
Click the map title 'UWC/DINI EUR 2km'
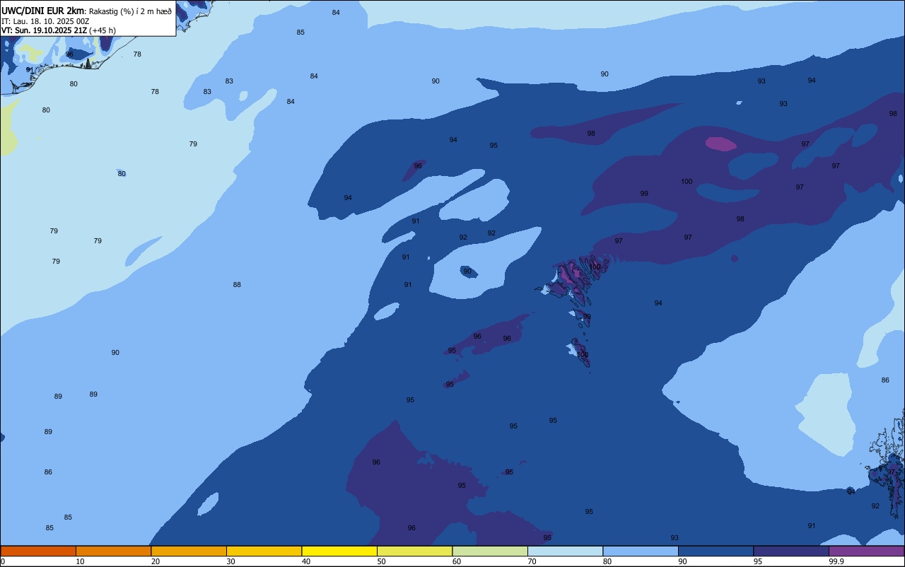pyautogui.click(x=42, y=11)
